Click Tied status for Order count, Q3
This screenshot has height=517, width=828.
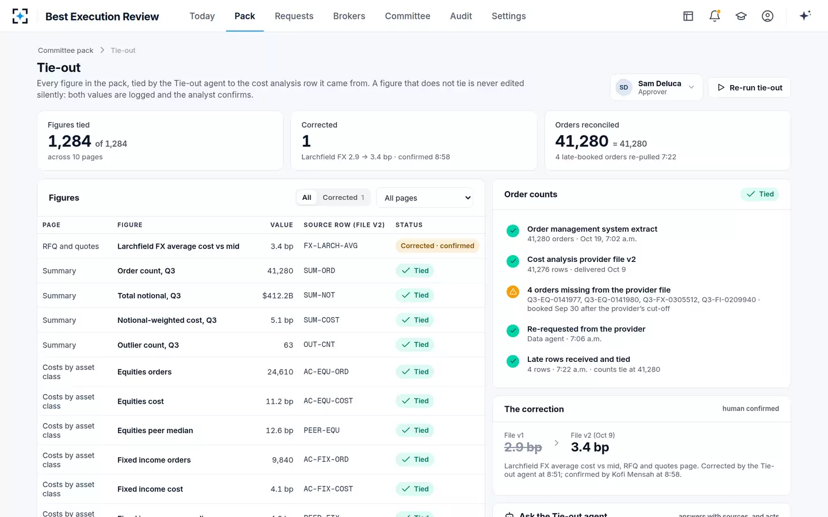point(415,271)
